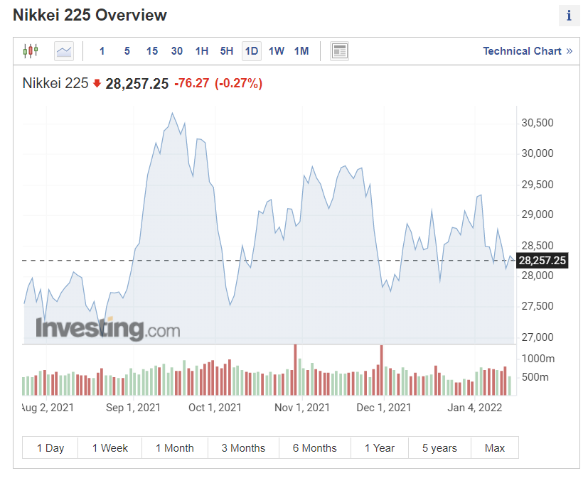Open the Technical Chart link
Image resolution: width=588 pixels, height=478 pixels.
(528, 51)
